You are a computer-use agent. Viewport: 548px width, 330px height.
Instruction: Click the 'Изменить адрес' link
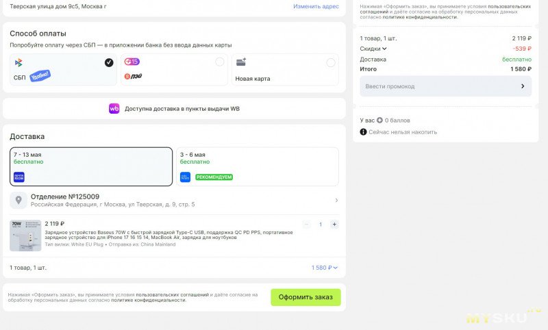pos(316,6)
